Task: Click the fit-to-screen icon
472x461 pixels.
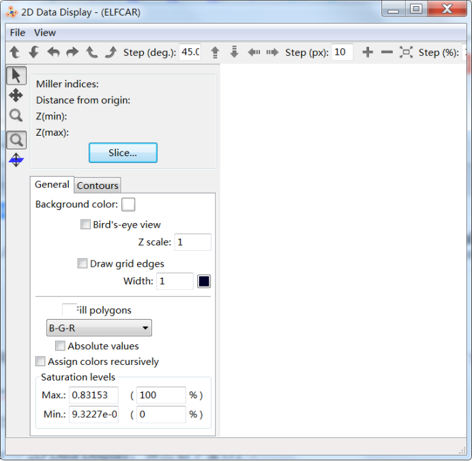Action: pyautogui.click(x=406, y=53)
